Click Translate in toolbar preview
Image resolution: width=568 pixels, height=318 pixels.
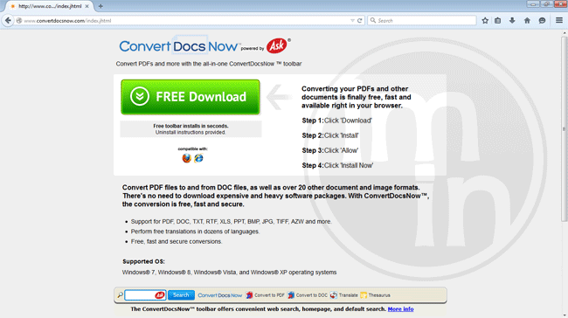[343, 295]
